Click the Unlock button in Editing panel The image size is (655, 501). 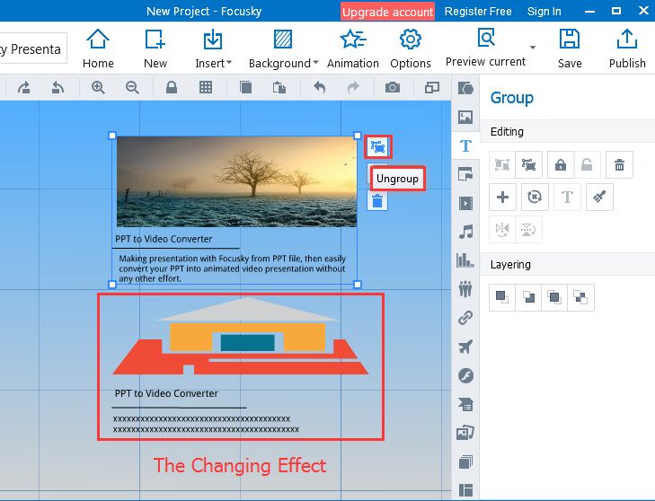point(587,165)
